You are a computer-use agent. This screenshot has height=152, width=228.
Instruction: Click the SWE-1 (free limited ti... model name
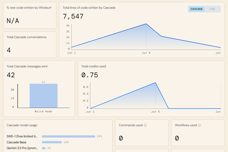[22, 136]
